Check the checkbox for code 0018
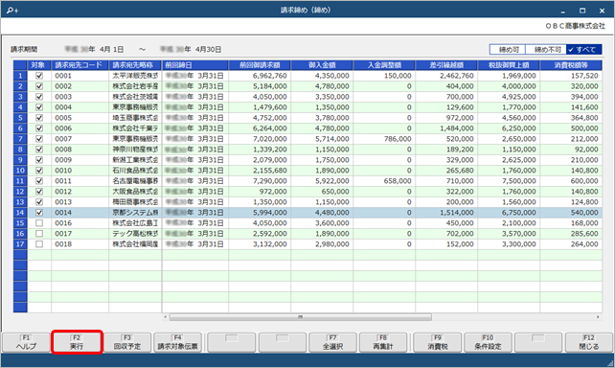615x368 pixels. (39, 244)
